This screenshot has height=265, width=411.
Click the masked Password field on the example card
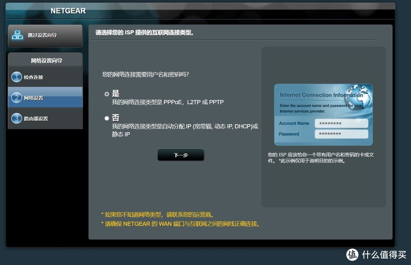point(341,134)
